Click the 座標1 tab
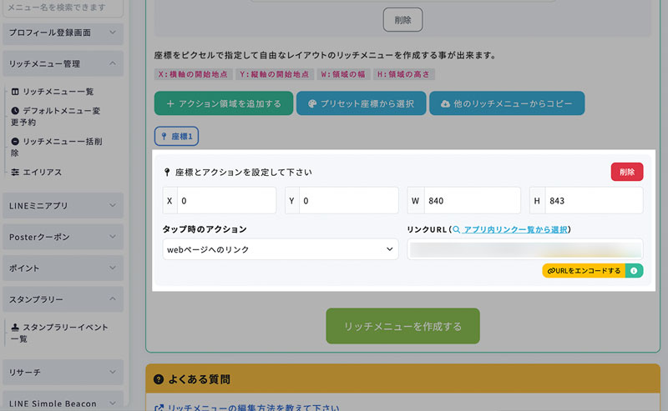The image size is (668, 411). 176,136
